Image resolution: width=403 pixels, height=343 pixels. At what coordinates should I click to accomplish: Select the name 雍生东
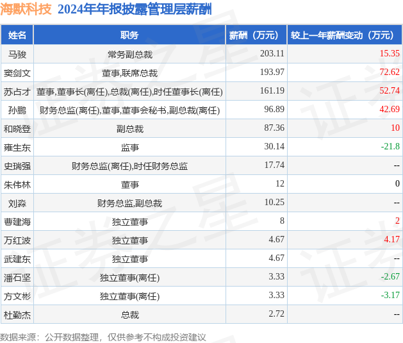17,147
